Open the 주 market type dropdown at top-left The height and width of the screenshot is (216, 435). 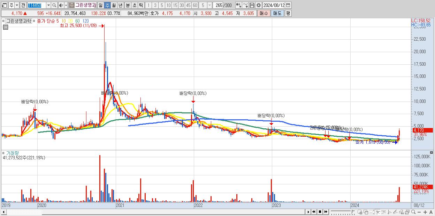coord(17,5)
